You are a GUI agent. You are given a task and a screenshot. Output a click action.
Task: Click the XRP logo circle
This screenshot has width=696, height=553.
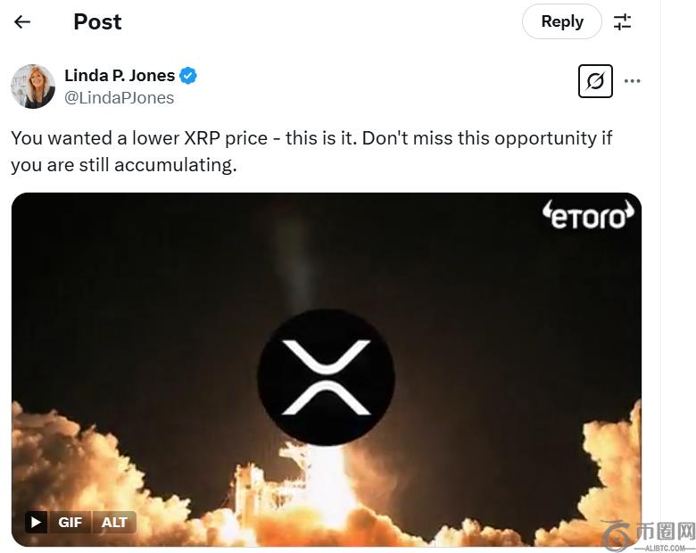point(326,377)
